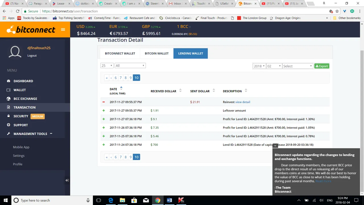Click the $ 21.91 sent amount
The width and height of the screenshot is (364, 205).
pos(195,102)
